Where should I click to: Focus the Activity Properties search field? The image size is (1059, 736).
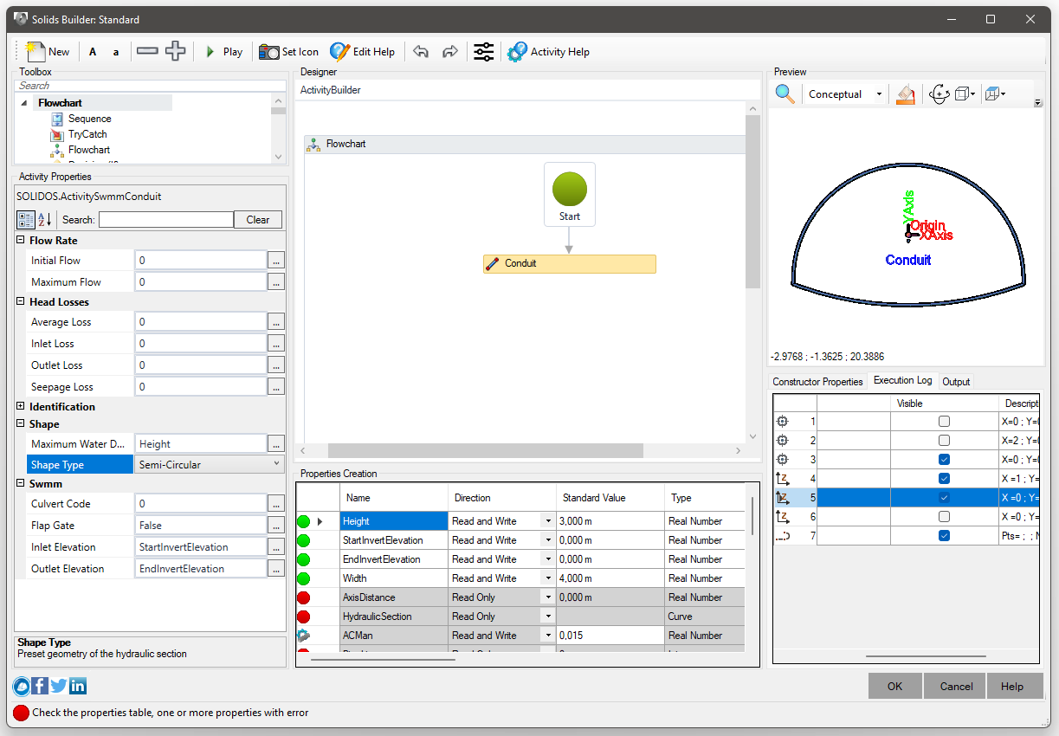click(x=165, y=220)
